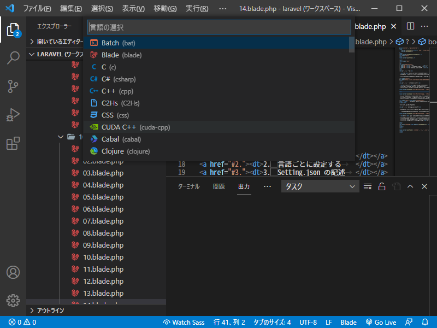Open Source Control view icon
The height and width of the screenshot is (328, 437).
click(13, 86)
